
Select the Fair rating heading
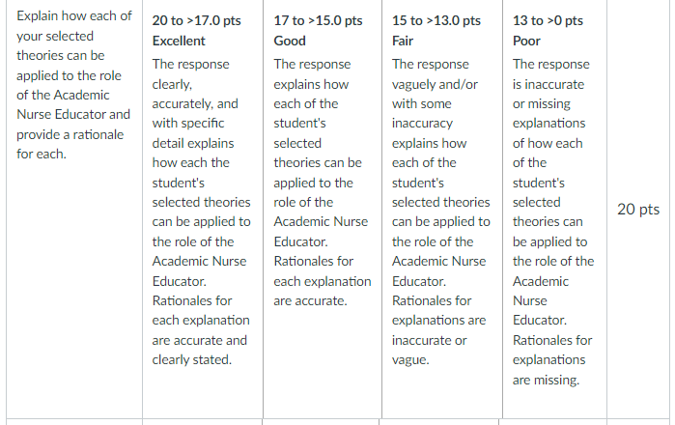[403, 41]
